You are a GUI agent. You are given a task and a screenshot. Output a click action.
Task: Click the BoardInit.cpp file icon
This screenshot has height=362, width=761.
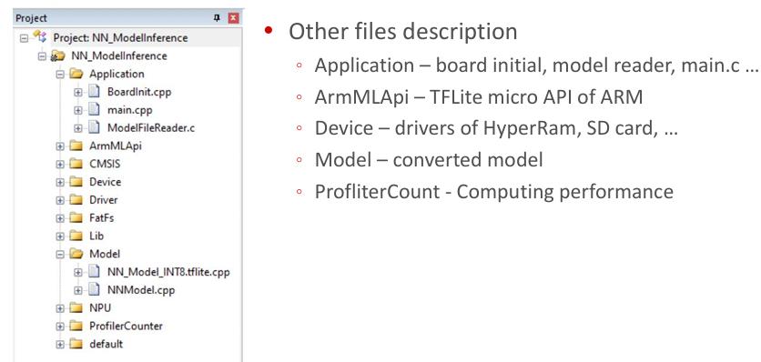[94, 92]
